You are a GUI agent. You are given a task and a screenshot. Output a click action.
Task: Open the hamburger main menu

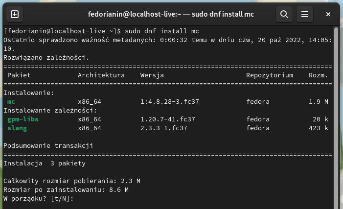coord(305,15)
